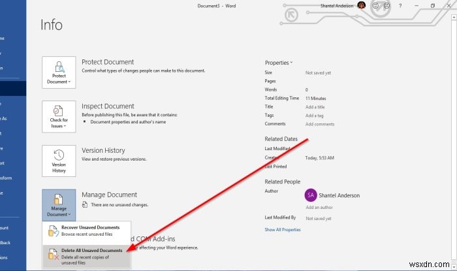This screenshot has height=271, width=457.
Task: Click the Inspect Document heading
Action: pos(108,106)
